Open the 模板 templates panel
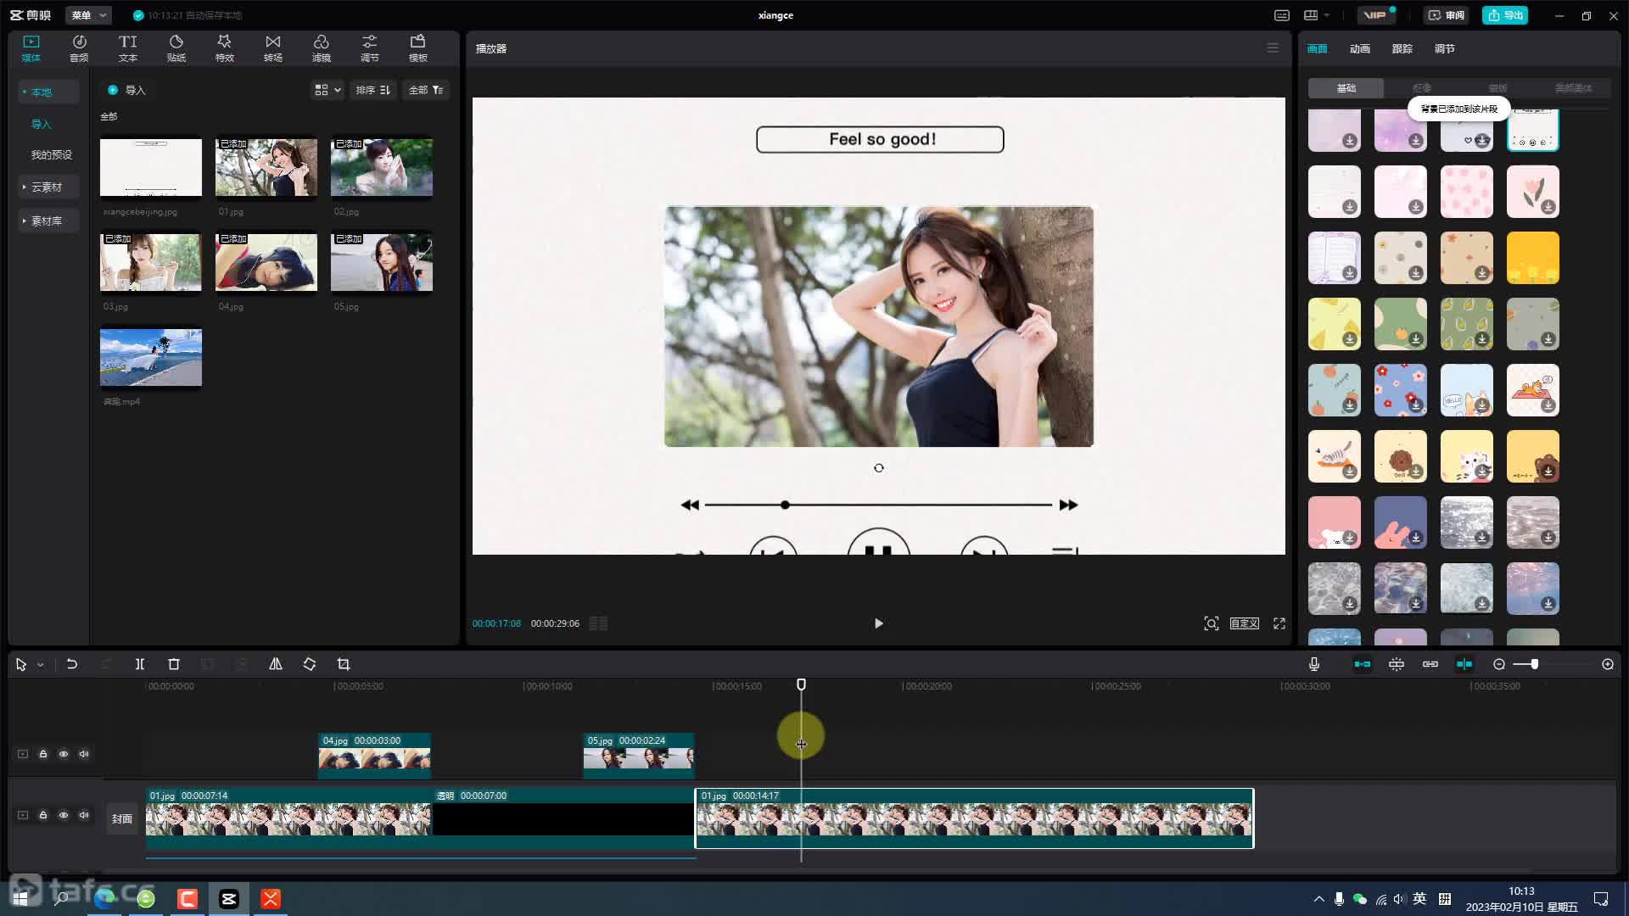 [417, 48]
